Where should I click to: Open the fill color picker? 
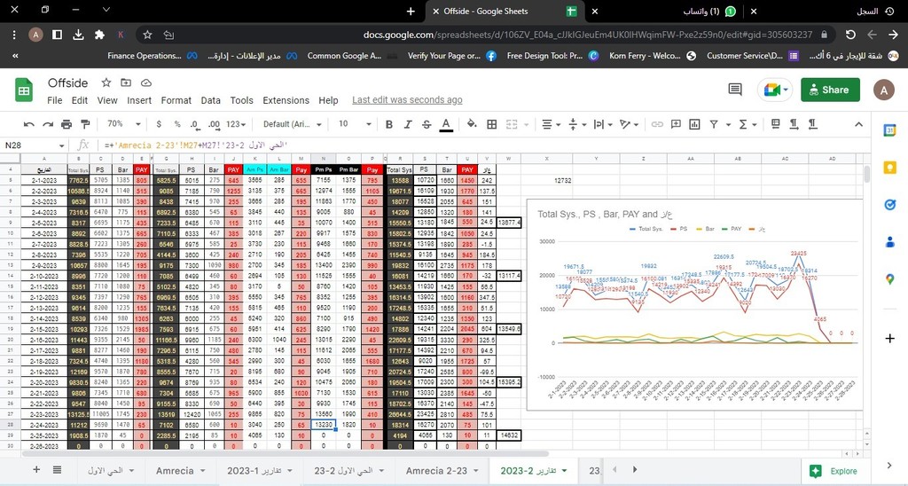[x=472, y=124]
